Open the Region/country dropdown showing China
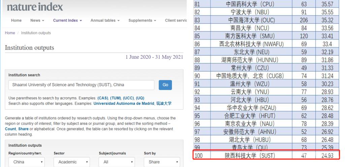This screenshot has width=345, height=167. pos(26,162)
